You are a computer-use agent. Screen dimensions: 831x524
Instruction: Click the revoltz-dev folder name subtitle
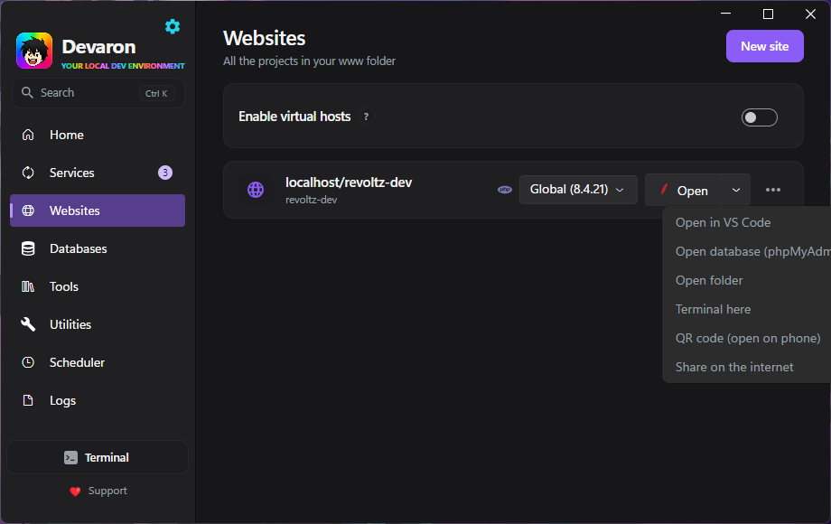click(x=311, y=200)
